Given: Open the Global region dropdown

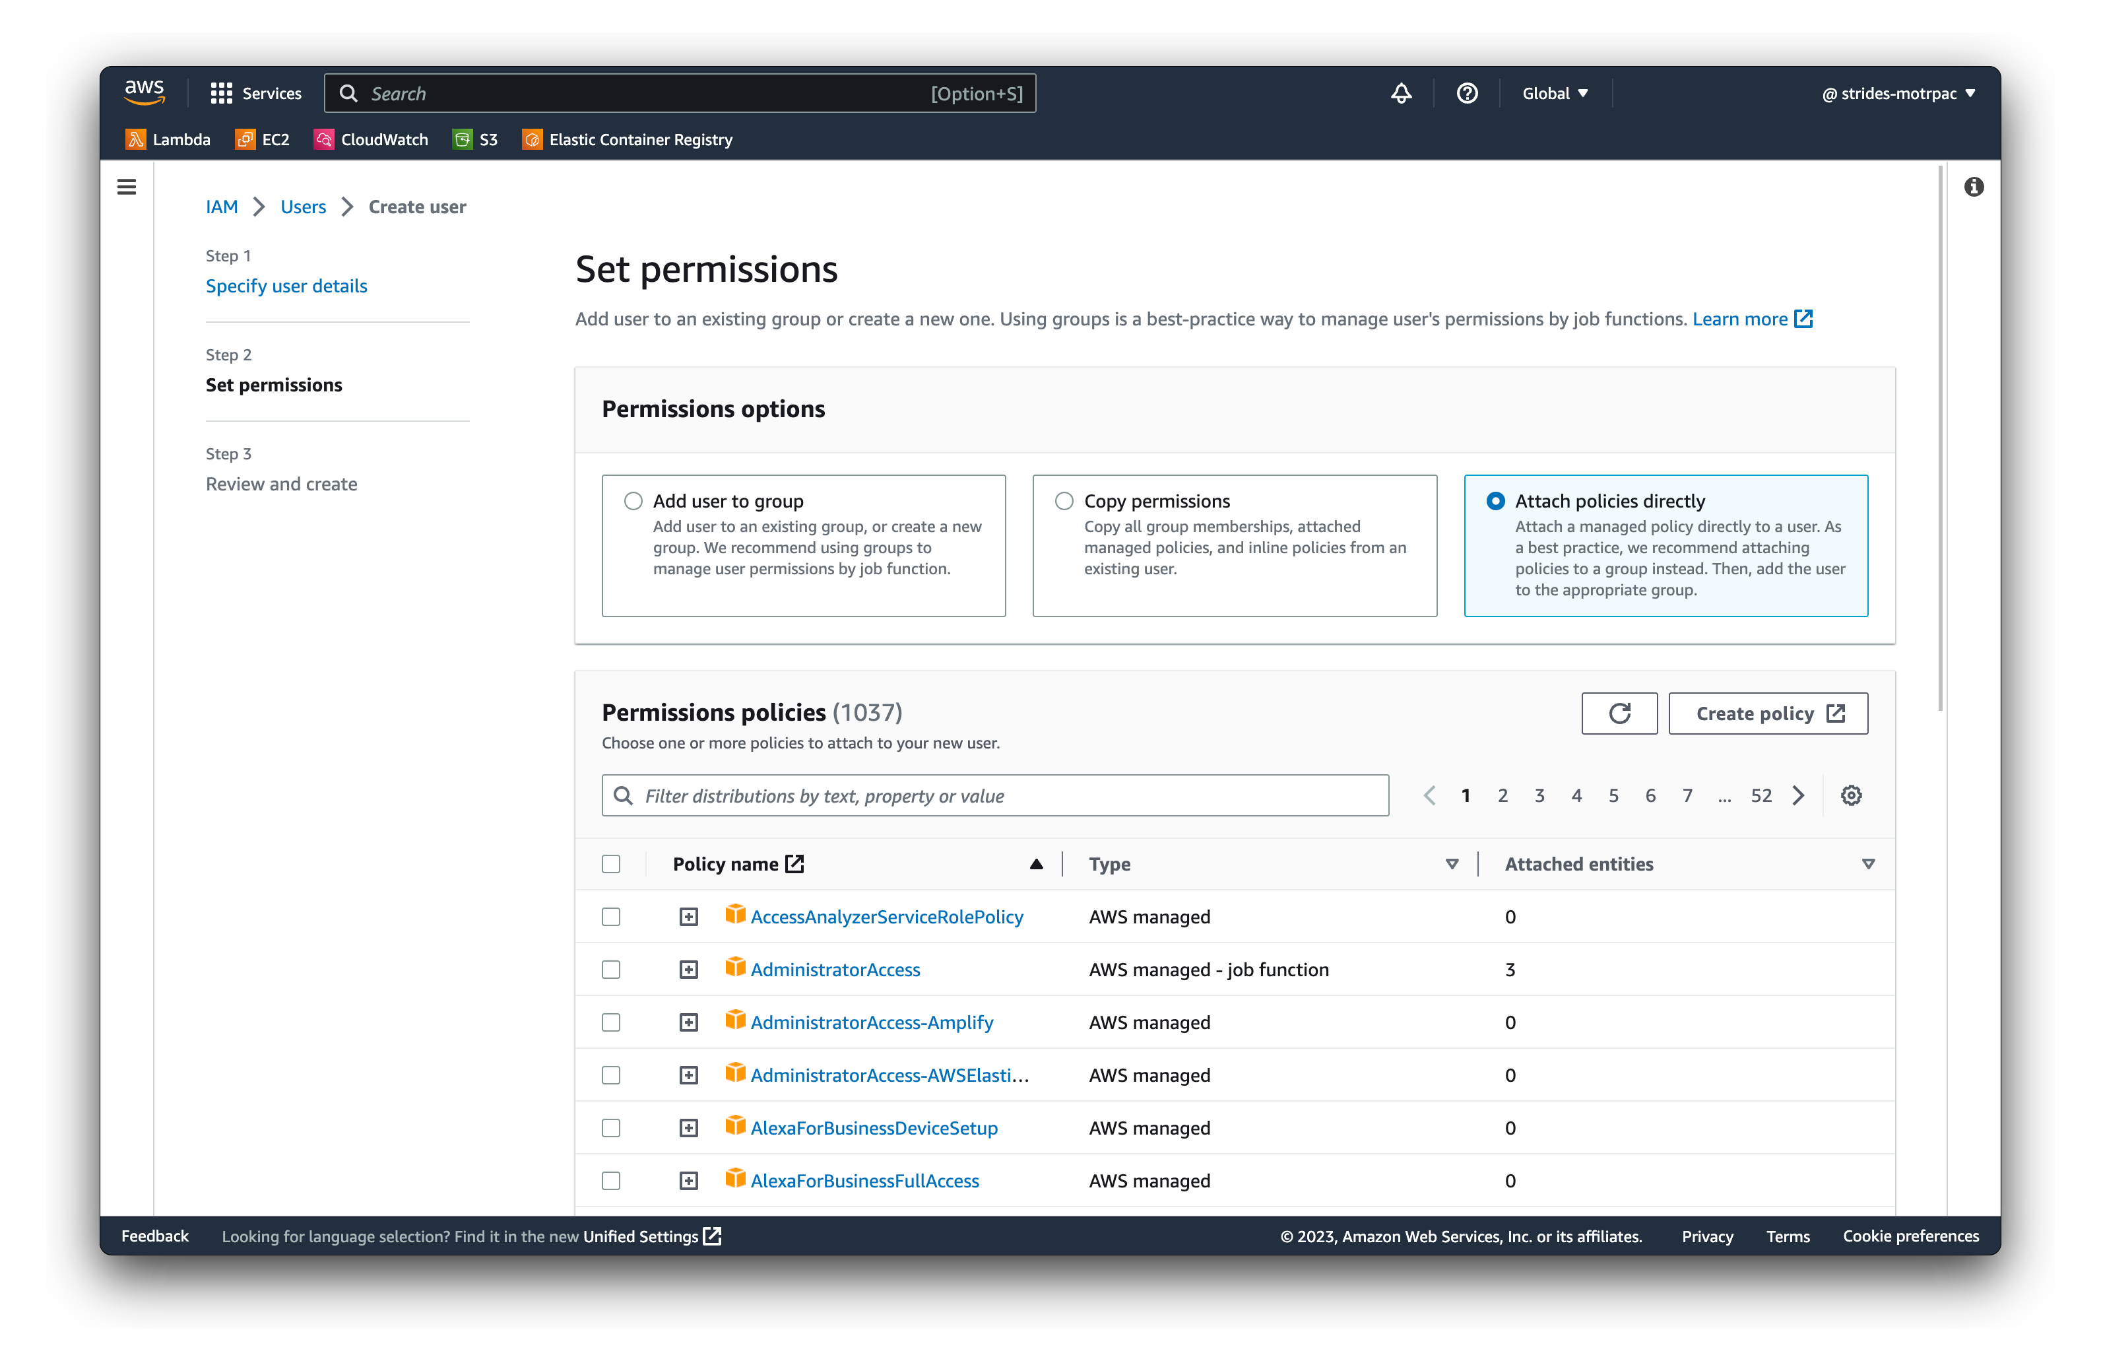Looking at the screenshot, I should (x=1555, y=92).
